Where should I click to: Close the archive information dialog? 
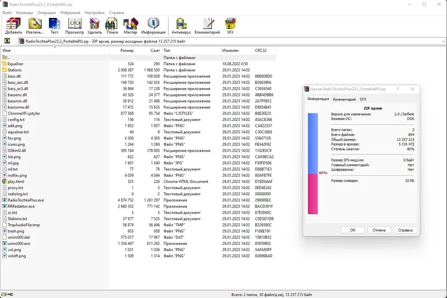click(412, 89)
